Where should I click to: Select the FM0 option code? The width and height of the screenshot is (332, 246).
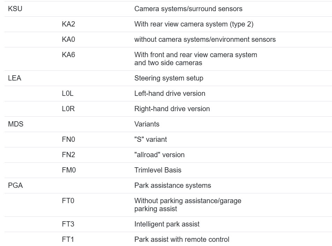coord(69,170)
